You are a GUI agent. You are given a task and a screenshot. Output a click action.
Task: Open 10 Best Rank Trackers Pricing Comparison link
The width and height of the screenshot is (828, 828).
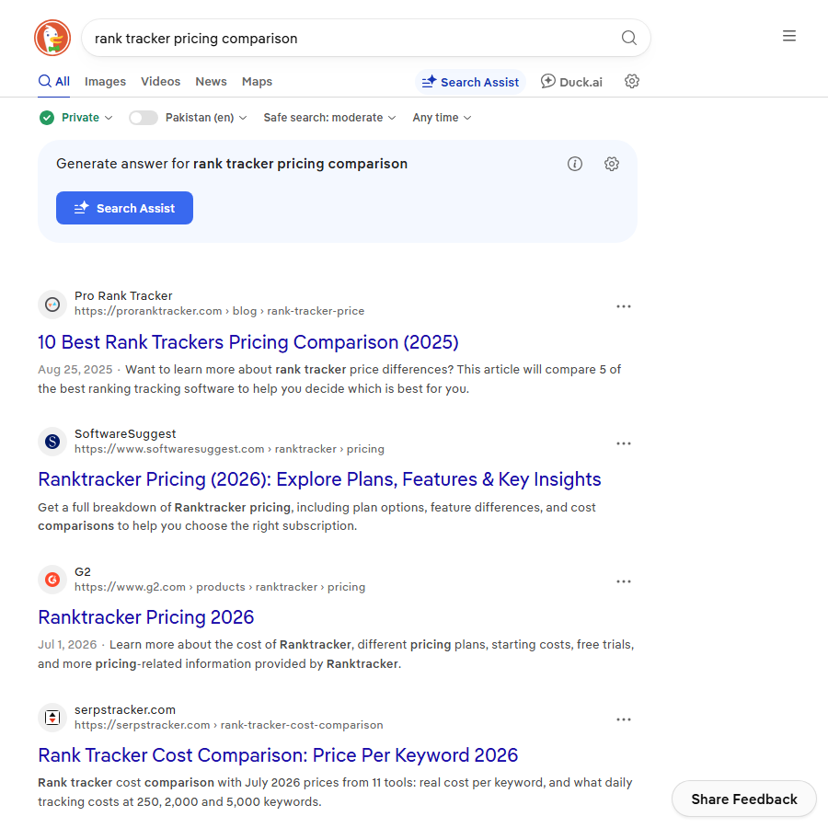click(248, 342)
